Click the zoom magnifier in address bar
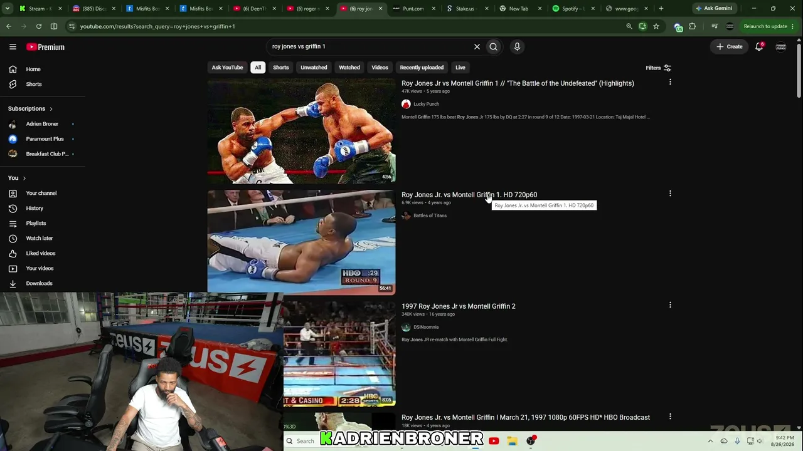 [629, 26]
